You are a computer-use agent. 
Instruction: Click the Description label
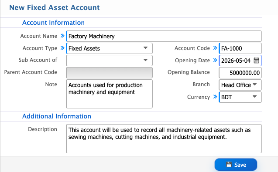(x=43, y=129)
